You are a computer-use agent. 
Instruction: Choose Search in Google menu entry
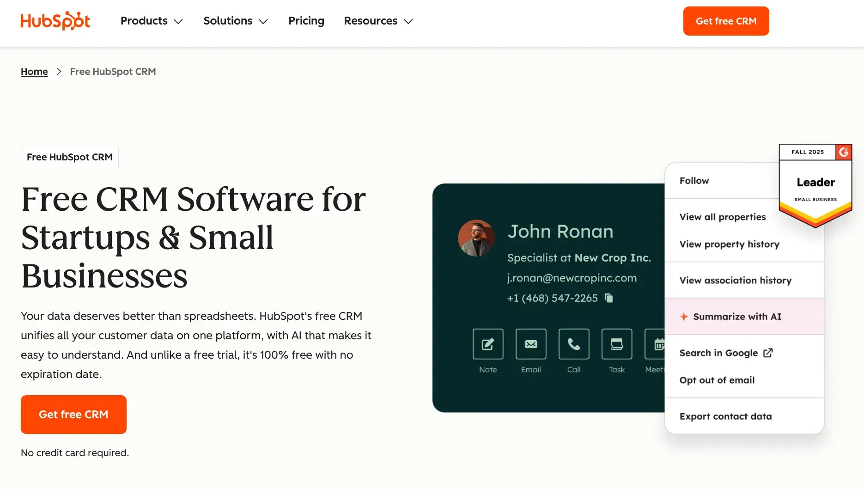coord(725,353)
